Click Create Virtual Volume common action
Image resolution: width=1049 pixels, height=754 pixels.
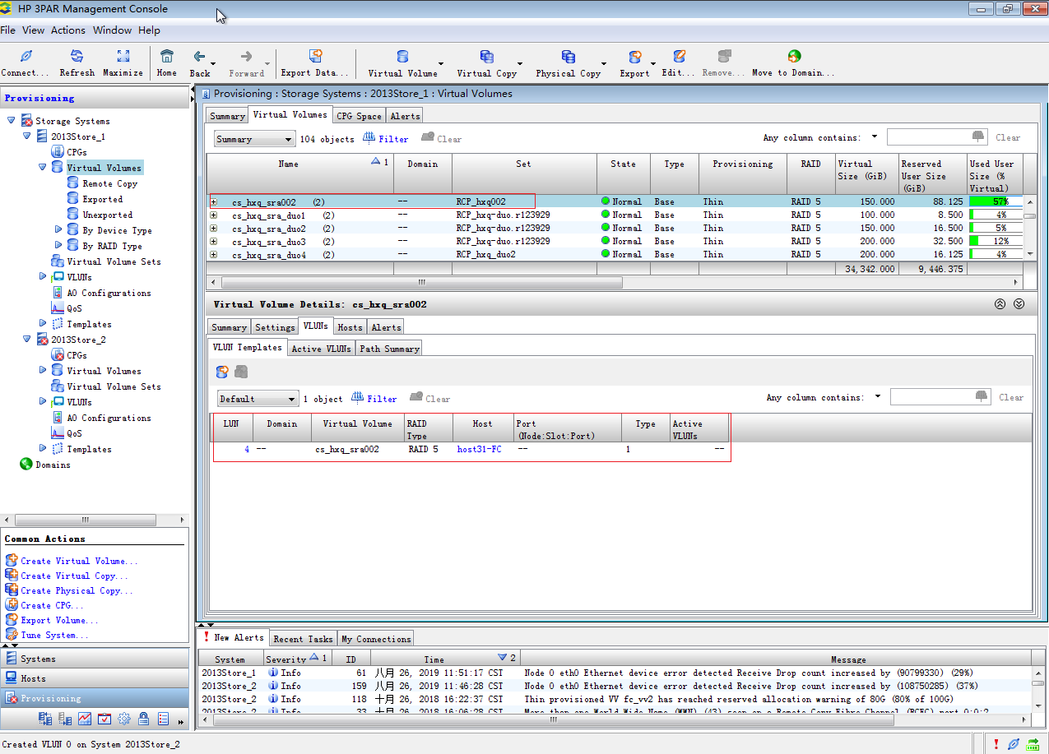tap(79, 561)
